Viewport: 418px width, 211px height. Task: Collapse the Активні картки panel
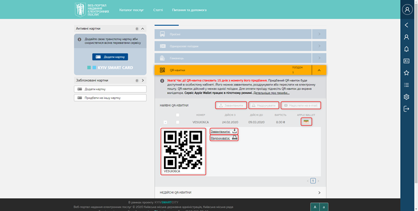(x=143, y=29)
